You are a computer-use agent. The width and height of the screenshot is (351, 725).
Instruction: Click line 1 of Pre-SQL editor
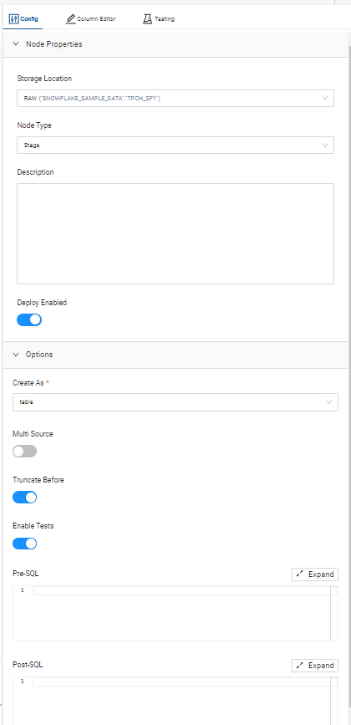(x=181, y=590)
